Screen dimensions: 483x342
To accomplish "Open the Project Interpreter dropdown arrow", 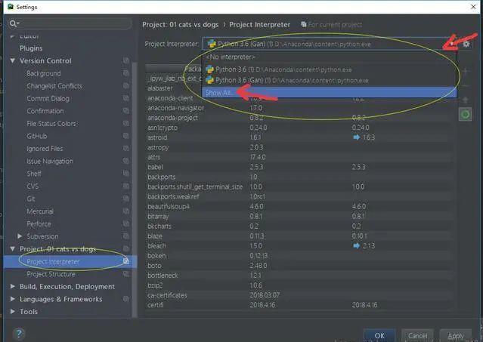I will [x=451, y=44].
